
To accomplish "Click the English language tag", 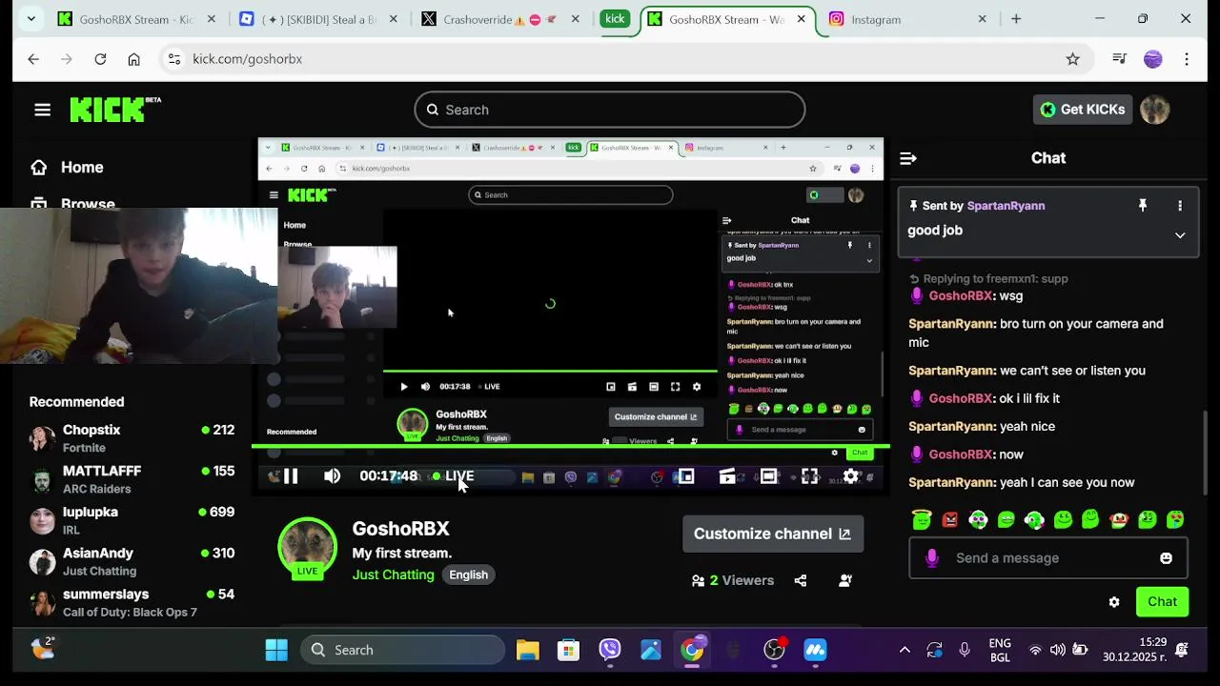I will tap(468, 575).
